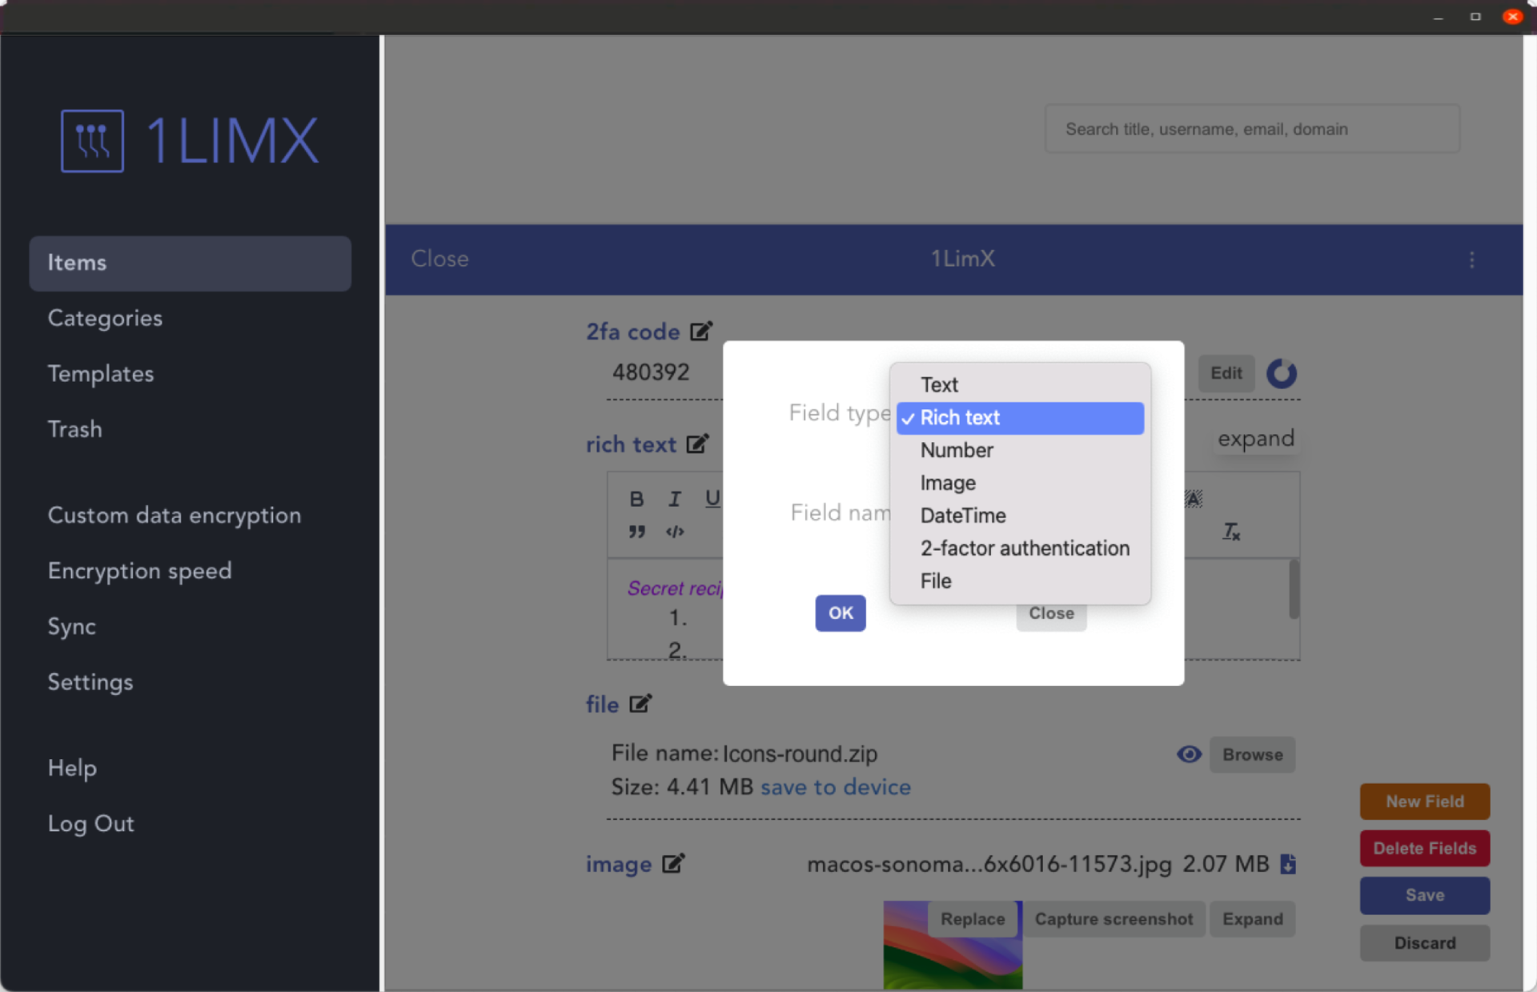1537x992 pixels.
Task: Click the clear formatting icon in the editor
Action: 1231,531
